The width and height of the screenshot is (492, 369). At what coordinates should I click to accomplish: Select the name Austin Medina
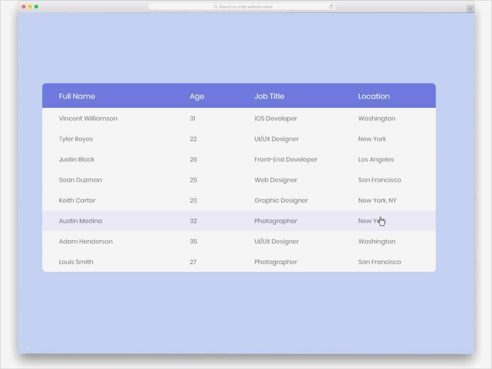81,221
